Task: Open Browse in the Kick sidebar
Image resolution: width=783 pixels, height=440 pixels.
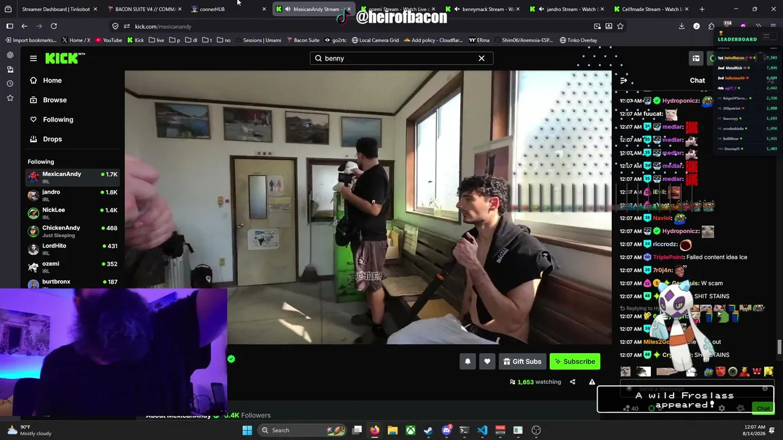Action: pyautogui.click(x=54, y=100)
